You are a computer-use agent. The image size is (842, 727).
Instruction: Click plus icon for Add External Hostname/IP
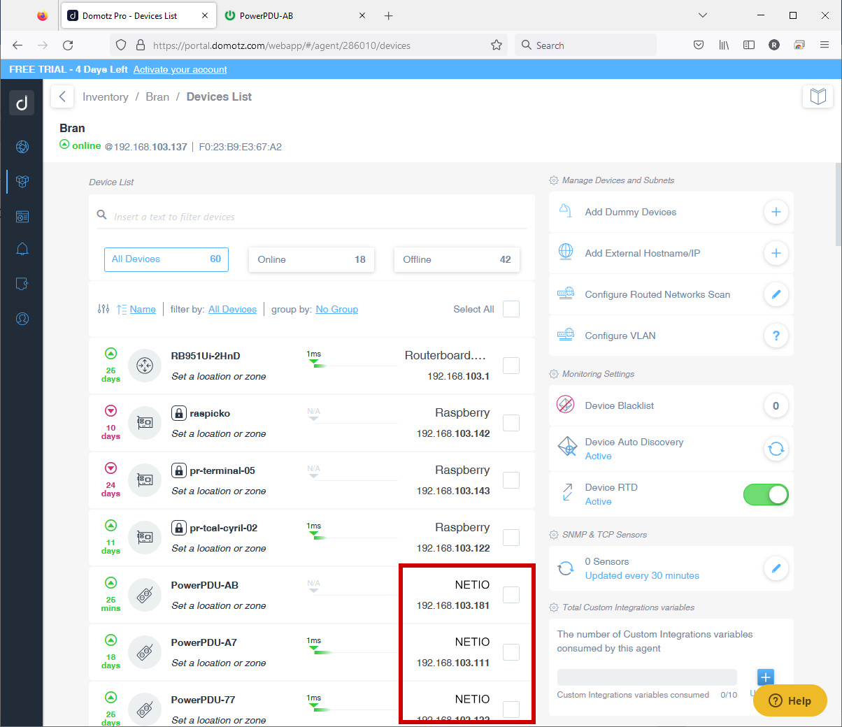[776, 253]
